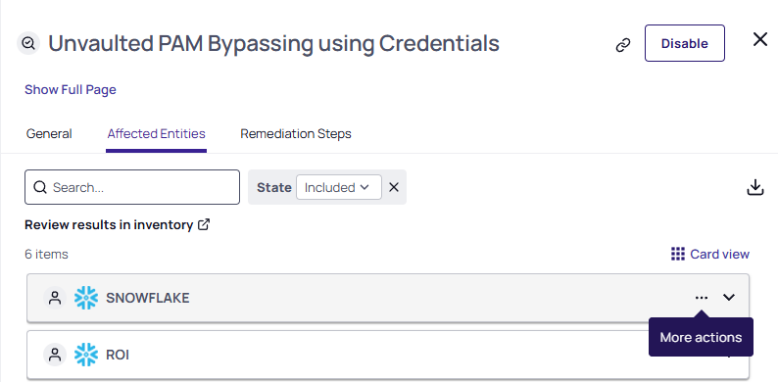Click the user icon in ROI row
The height and width of the screenshot is (382, 778).
[55, 355]
